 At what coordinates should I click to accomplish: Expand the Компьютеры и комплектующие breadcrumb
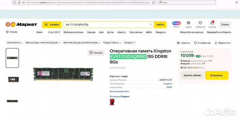[x=43, y=43]
